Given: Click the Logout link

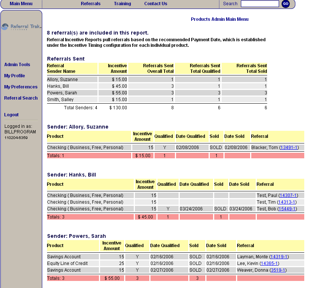Looking at the screenshot, I should 11,114.
